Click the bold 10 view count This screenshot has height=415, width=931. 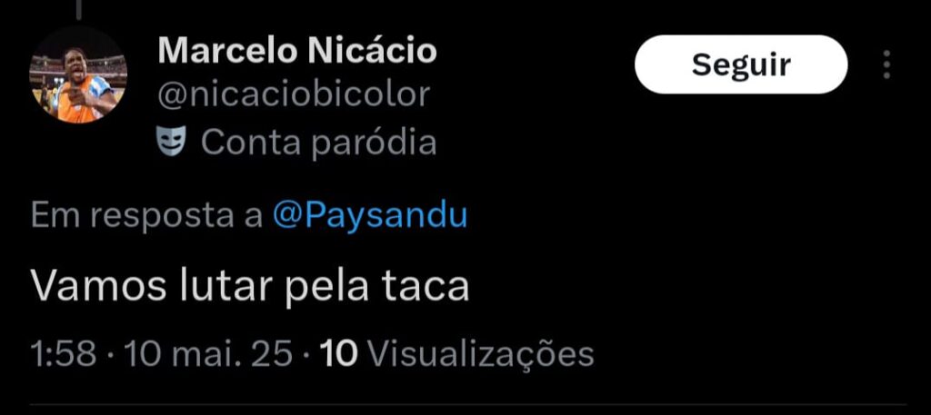point(338,354)
